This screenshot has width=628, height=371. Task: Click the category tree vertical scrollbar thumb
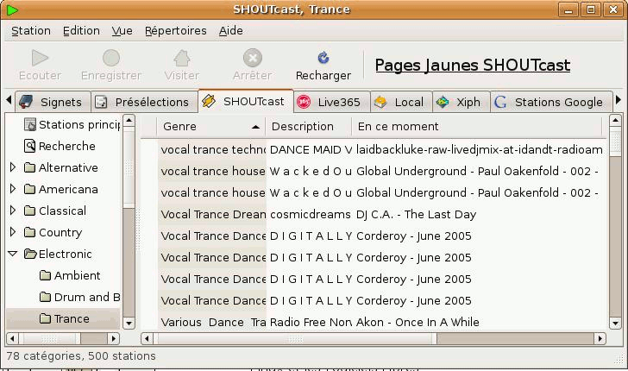click(129, 167)
